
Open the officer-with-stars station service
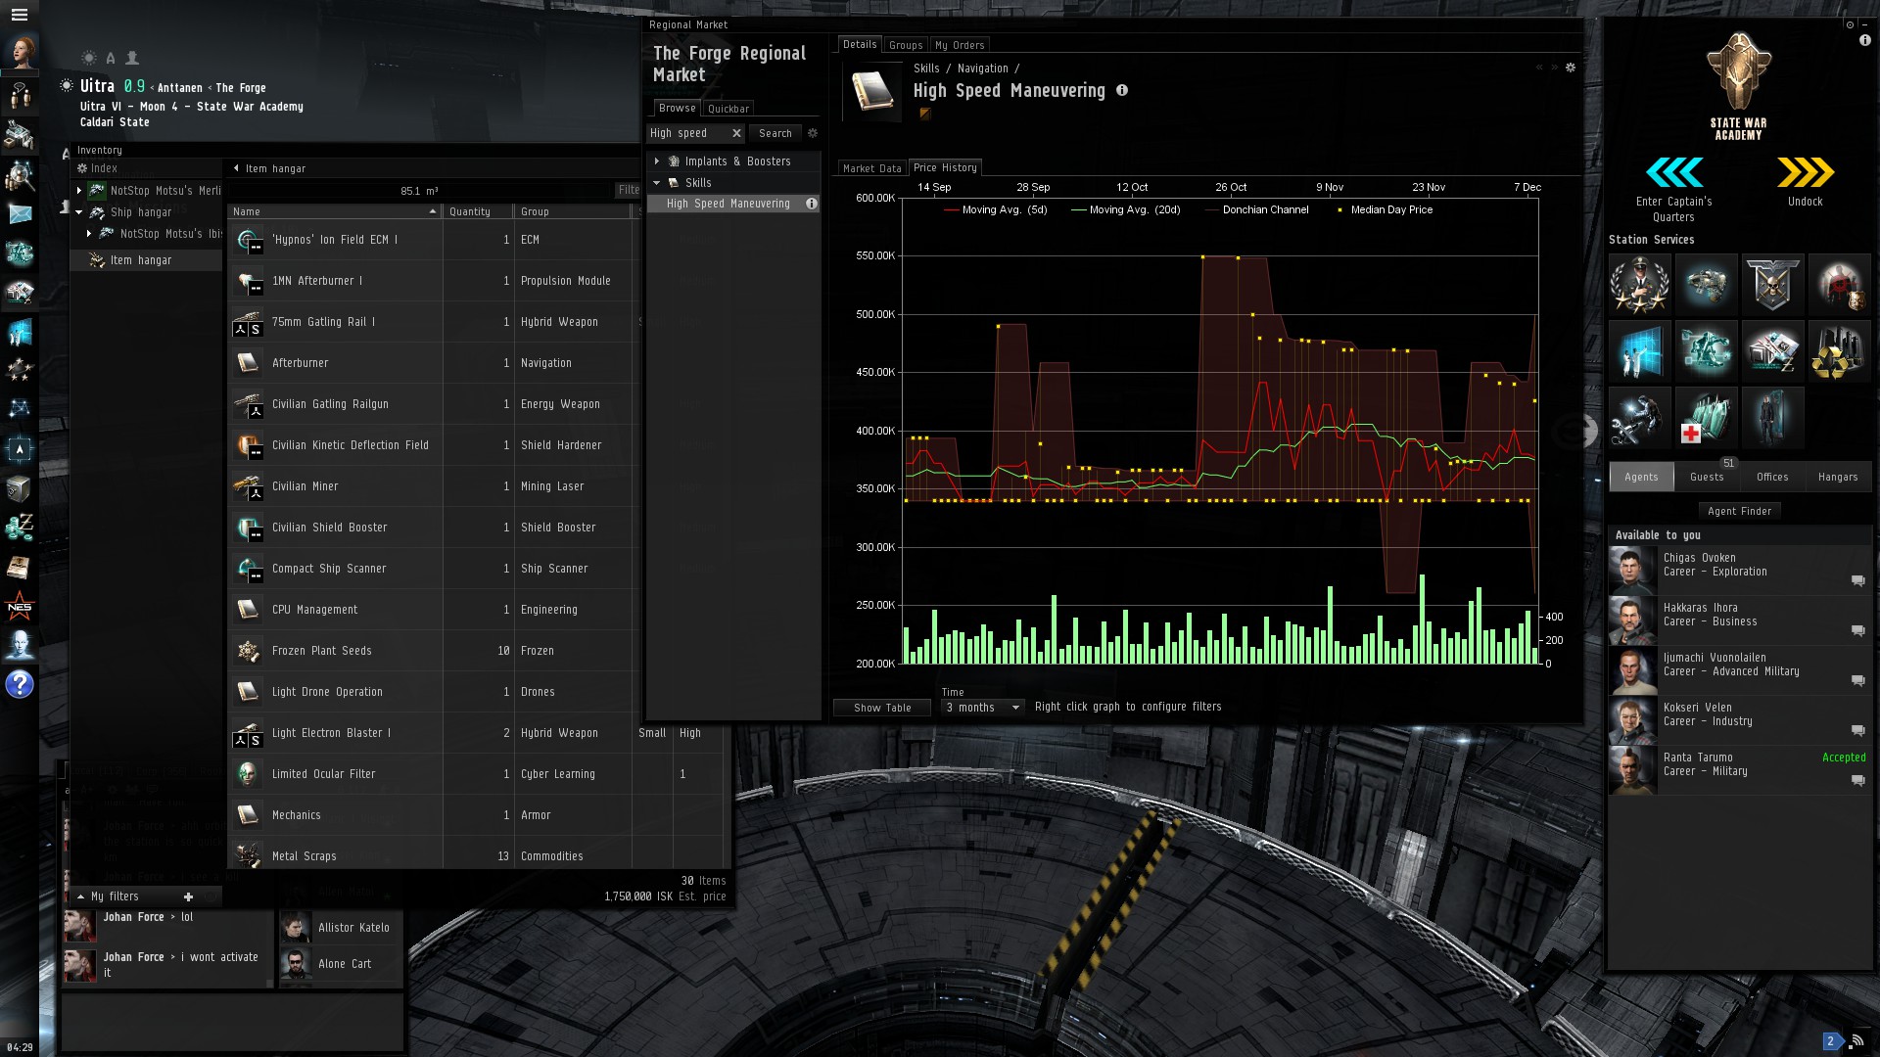pos(1639,284)
